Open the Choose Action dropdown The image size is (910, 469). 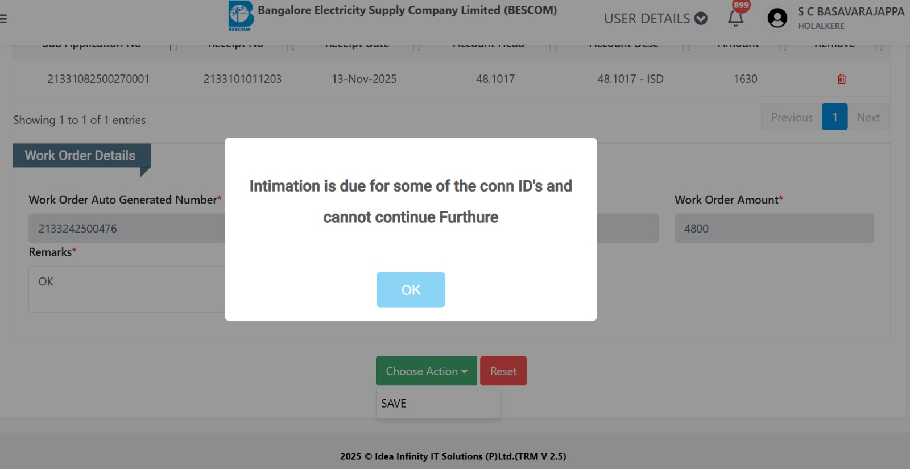426,371
